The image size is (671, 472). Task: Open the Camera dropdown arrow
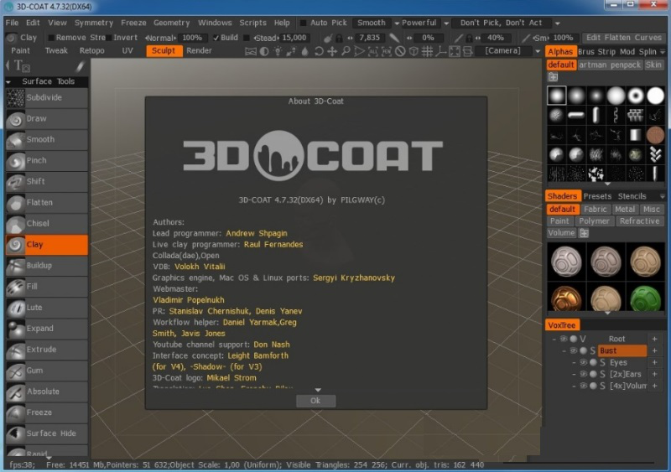tap(538, 51)
